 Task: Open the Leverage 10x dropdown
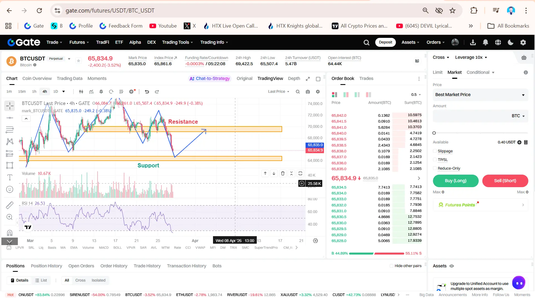[471, 57]
